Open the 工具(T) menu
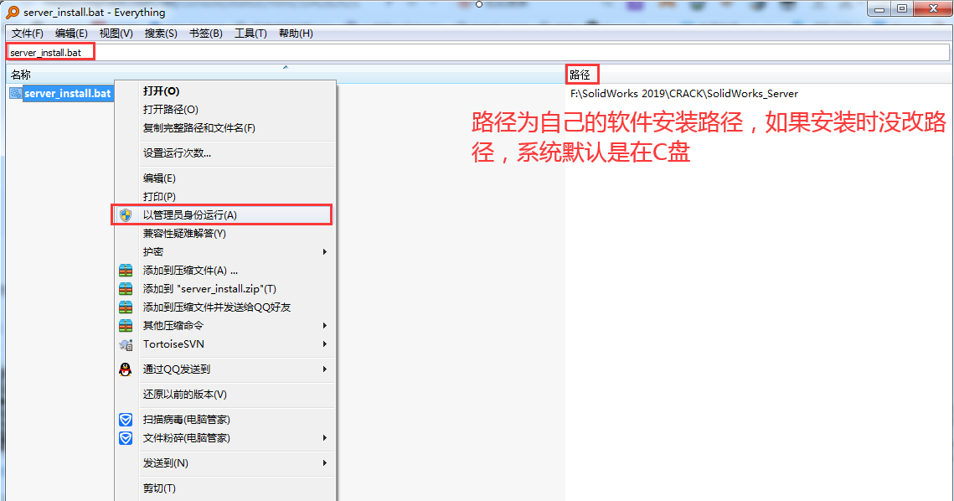The height and width of the screenshot is (501, 954). click(250, 34)
